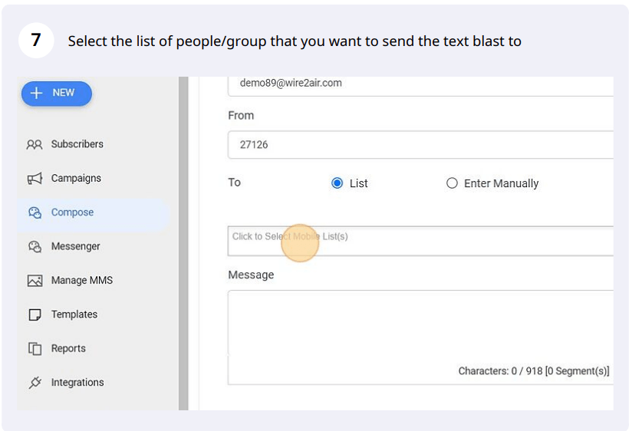Click the From field showing 27126

420,145
